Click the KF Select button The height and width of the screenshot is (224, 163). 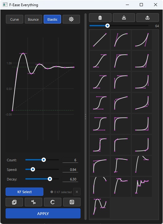coord(24,192)
